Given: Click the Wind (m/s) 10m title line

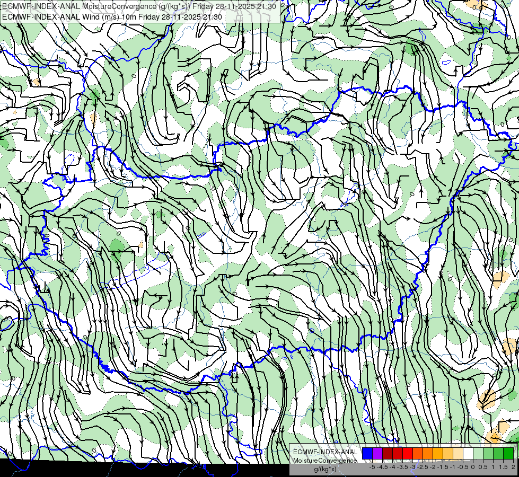Looking at the screenshot, I should [x=112, y=17].
